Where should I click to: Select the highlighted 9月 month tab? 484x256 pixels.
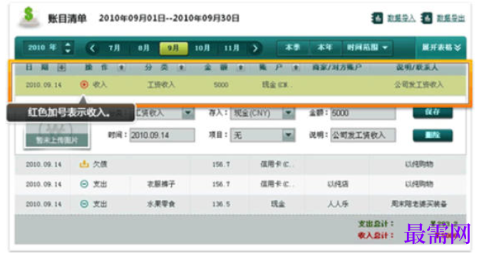click(x=173, y=48)
